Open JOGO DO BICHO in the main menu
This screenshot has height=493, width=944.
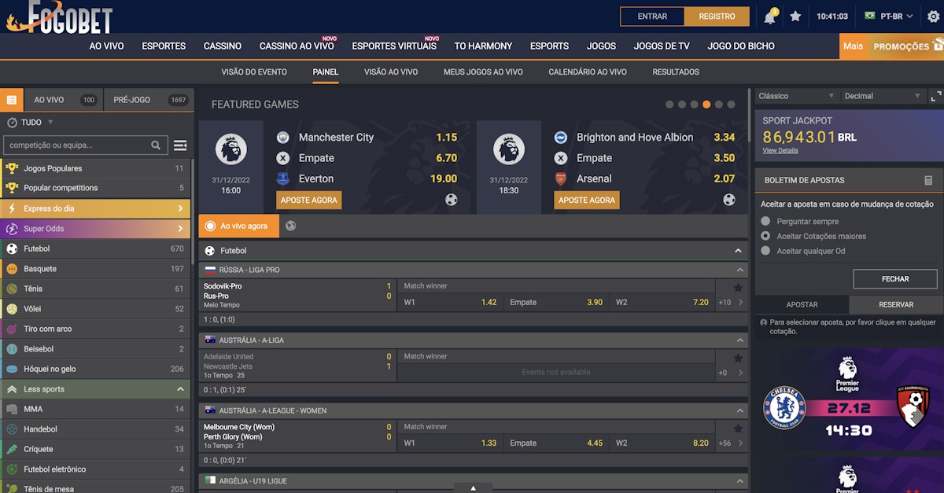coord(741,46)
